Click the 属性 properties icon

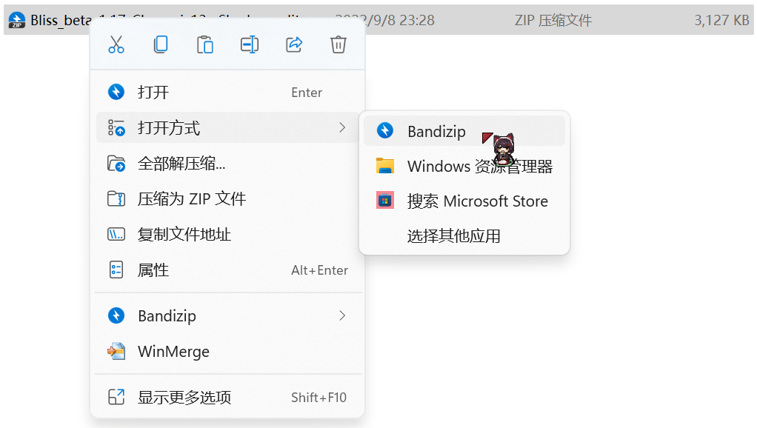point(116,270)
